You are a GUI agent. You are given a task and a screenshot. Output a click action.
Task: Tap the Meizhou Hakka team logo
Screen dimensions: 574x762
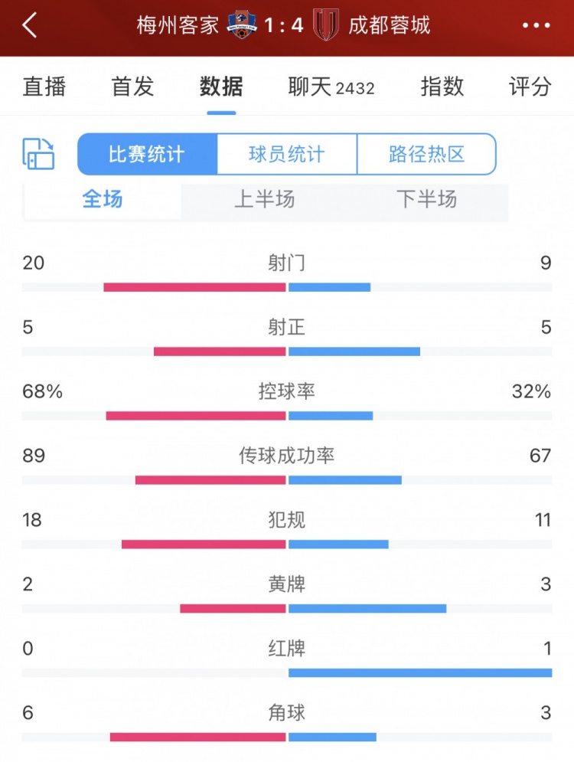pyautogui.click(x=241, y=25)
